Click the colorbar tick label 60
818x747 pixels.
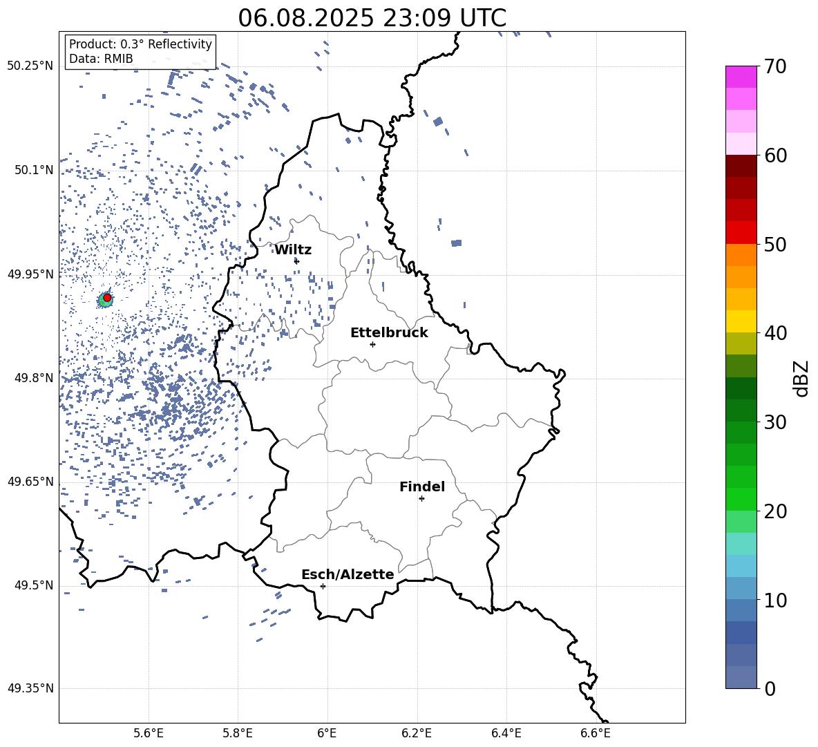775,155
